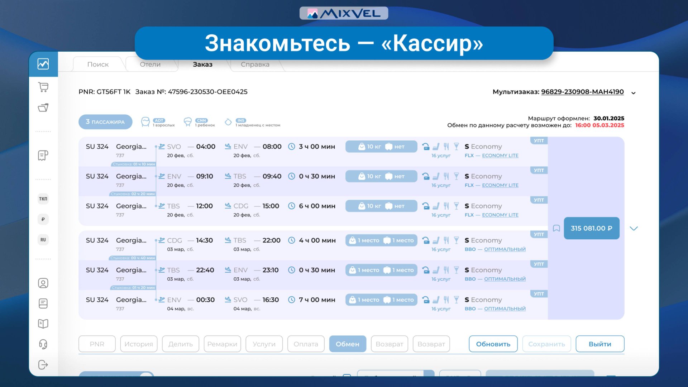Open the Мультизаказ number link
688x387 pixels.
tap(582, 92)
